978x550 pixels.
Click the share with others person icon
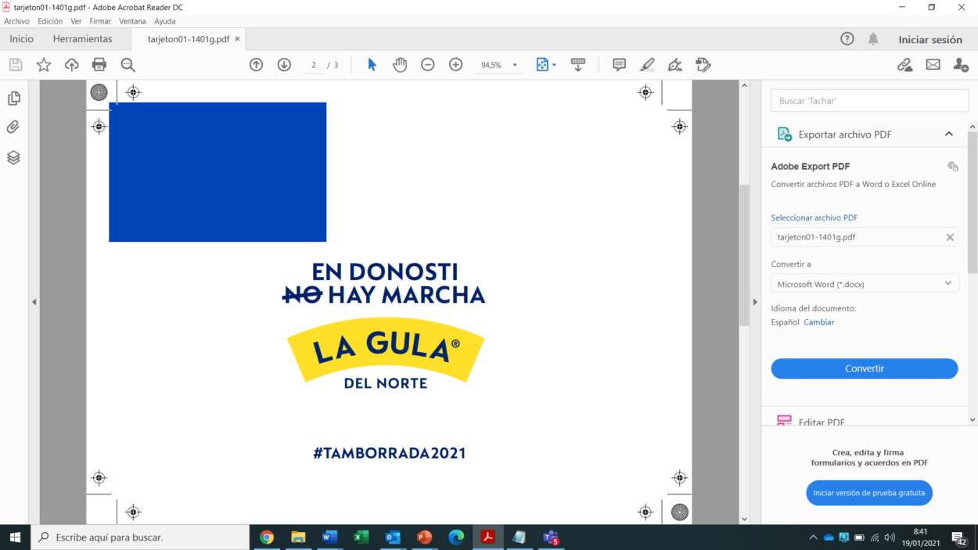click(961, 65)
